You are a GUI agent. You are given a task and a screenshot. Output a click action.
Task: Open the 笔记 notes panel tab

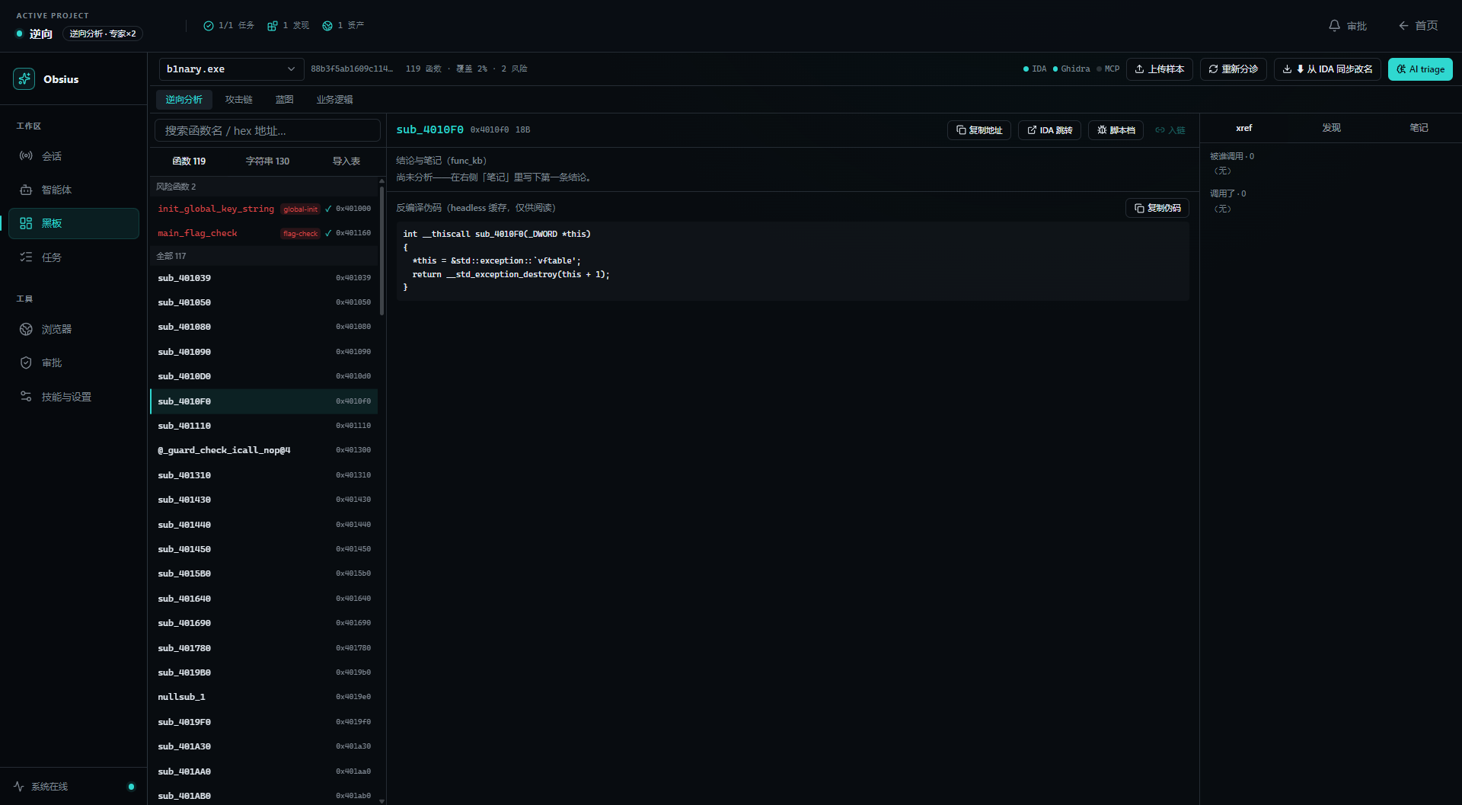1419,128
